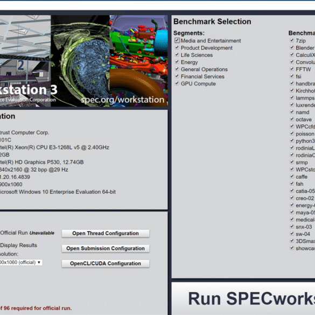Viewport: 315px width, 315px height.
Task: Uncheck the Energy segment
Action: (177, 62)
